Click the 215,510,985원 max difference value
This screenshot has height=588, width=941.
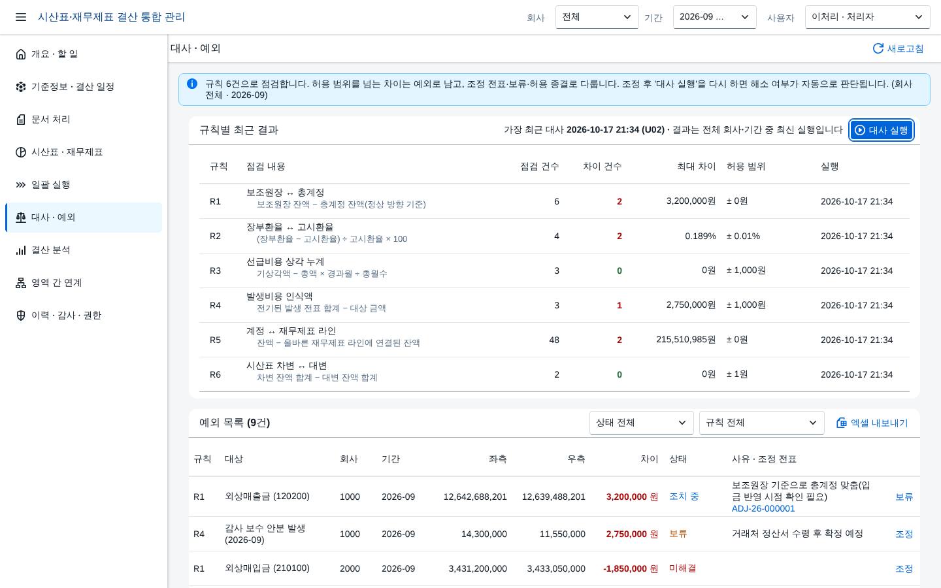tap(685, 340)
